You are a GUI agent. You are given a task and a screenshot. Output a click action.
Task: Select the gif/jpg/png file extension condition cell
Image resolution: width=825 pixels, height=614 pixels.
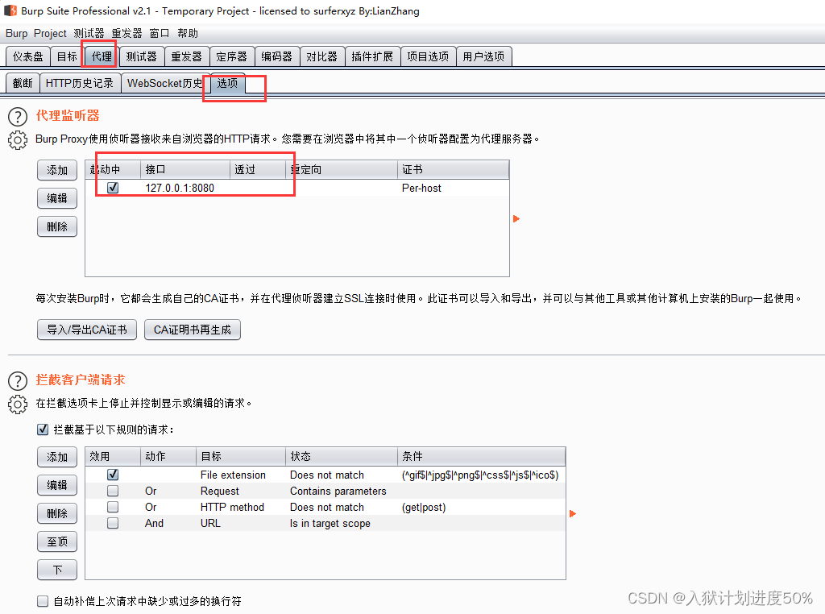coord(480,475)
